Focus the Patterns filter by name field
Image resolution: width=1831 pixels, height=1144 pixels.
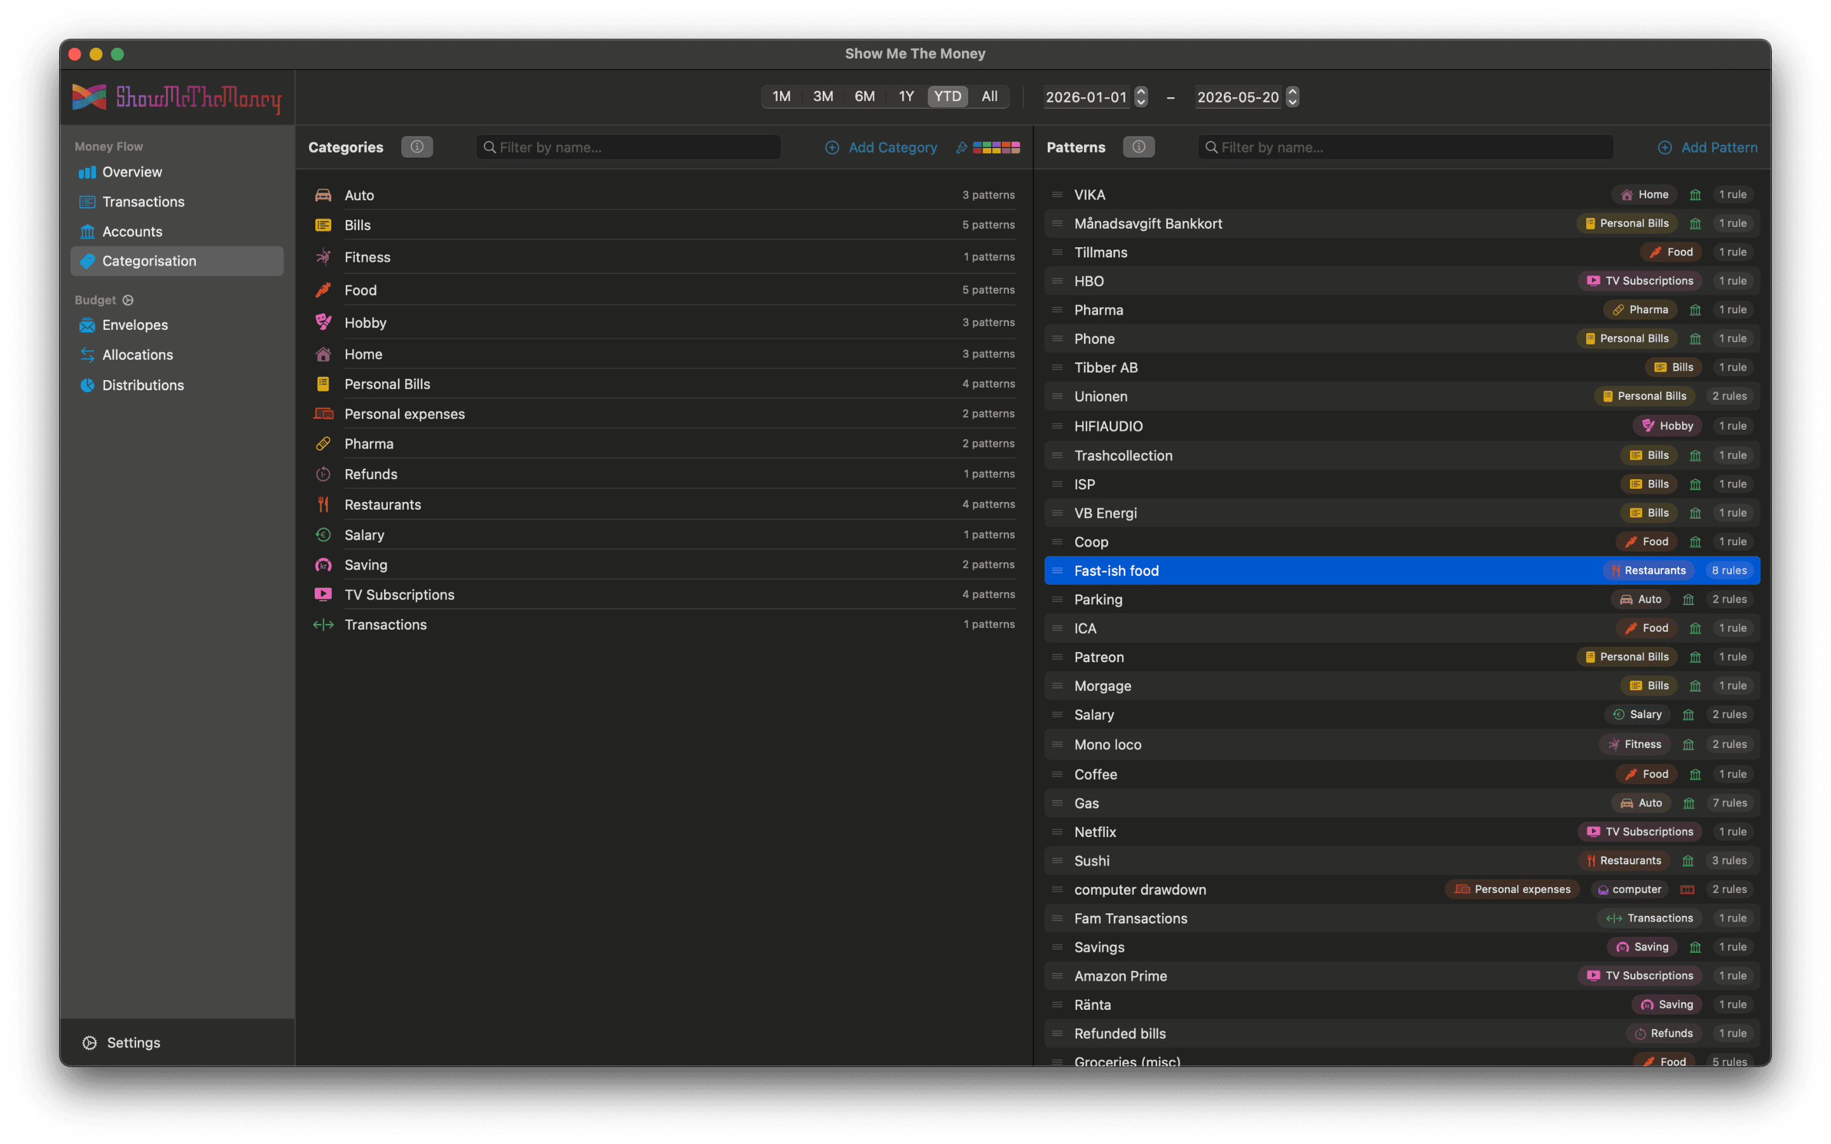pos(1406,147)
